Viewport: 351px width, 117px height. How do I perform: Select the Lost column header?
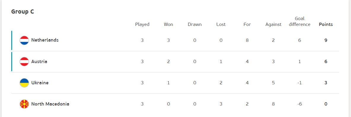[x=221, y=24]
